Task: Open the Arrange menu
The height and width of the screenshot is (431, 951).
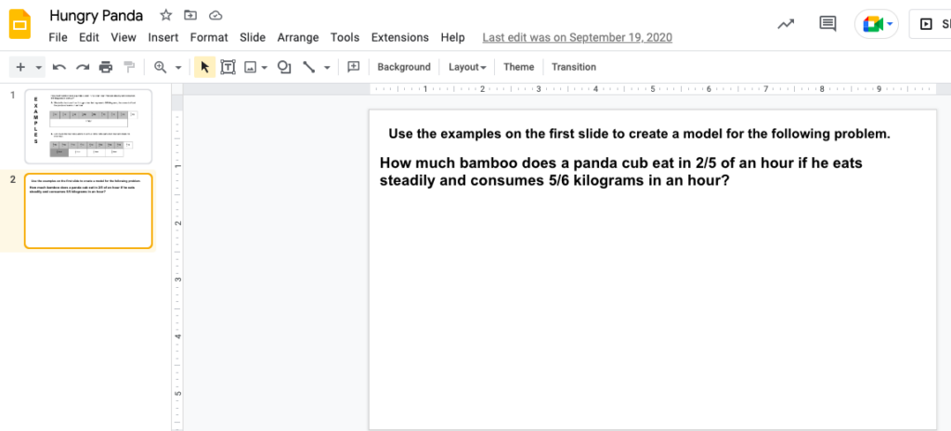Action: point(297,37)
